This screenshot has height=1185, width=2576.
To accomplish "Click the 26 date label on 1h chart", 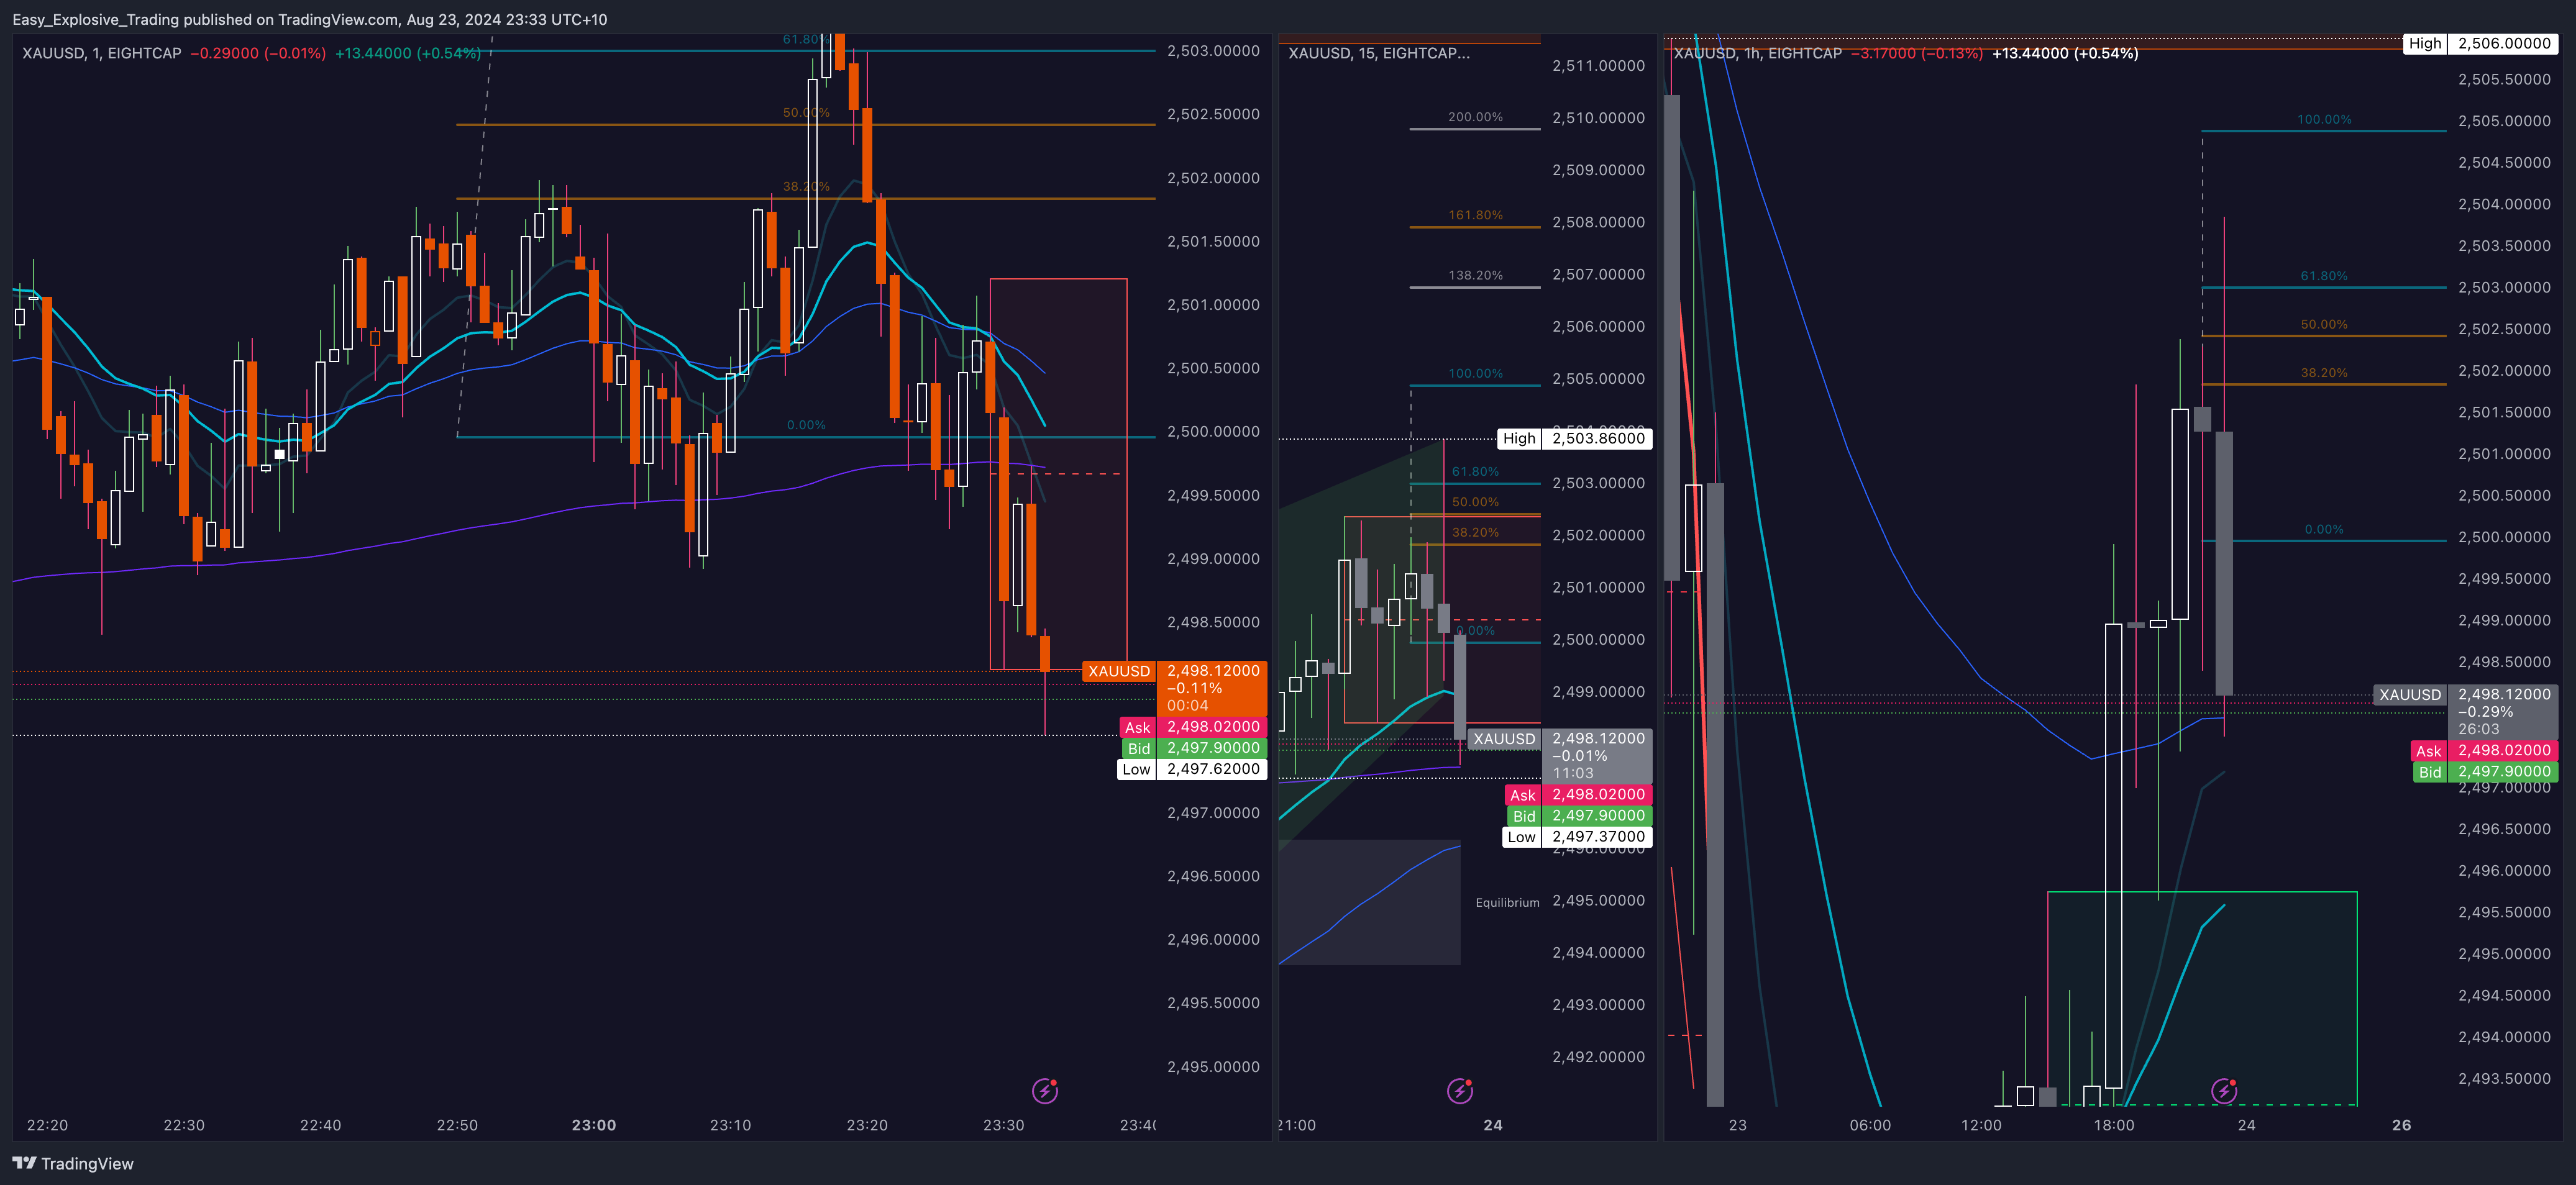I will coord(2401,1125).
